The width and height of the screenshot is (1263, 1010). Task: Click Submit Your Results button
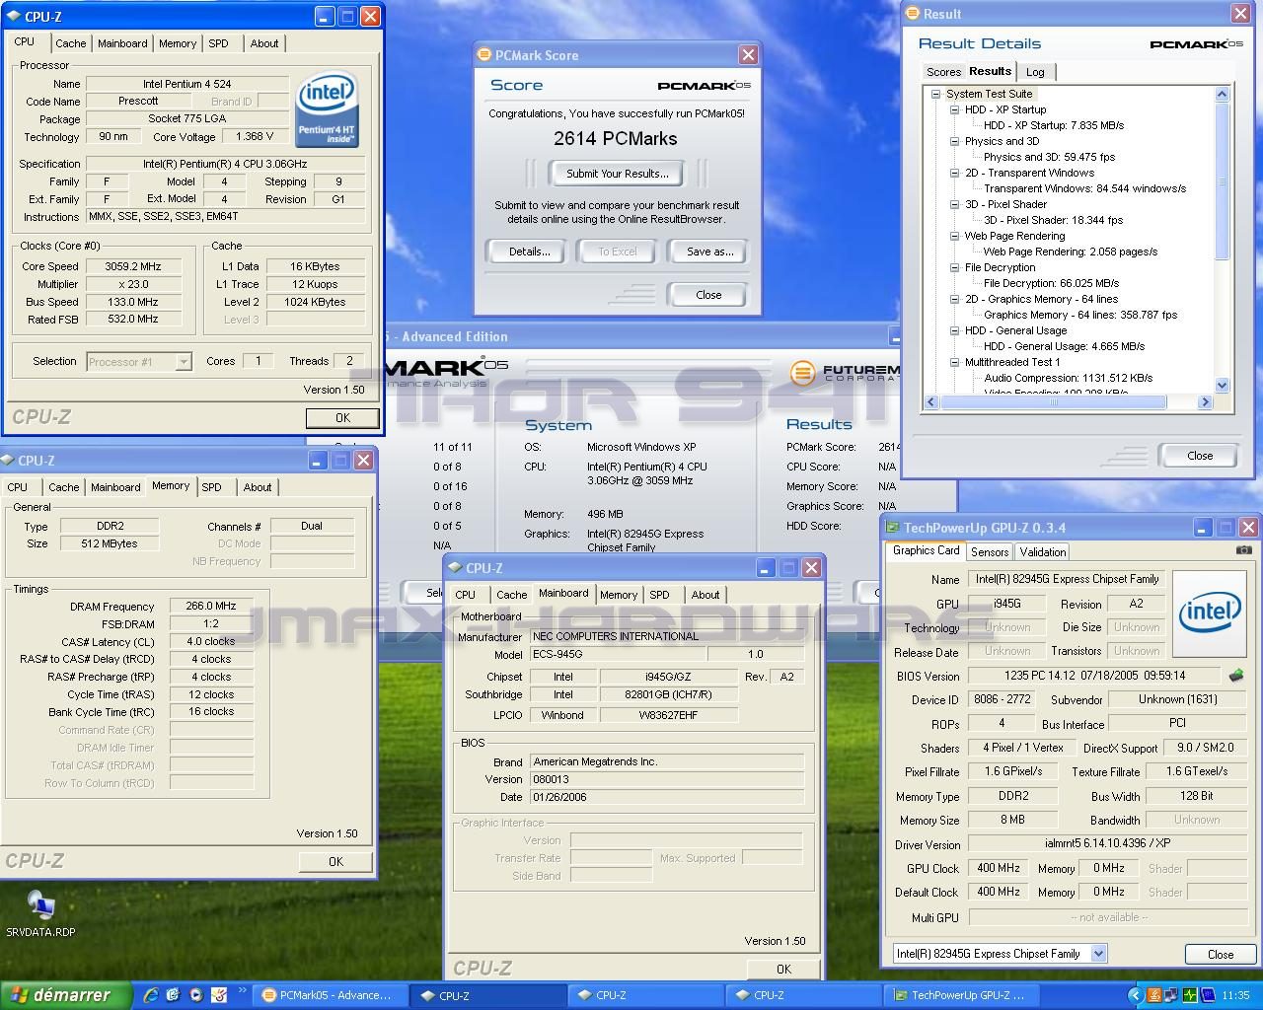618,174
